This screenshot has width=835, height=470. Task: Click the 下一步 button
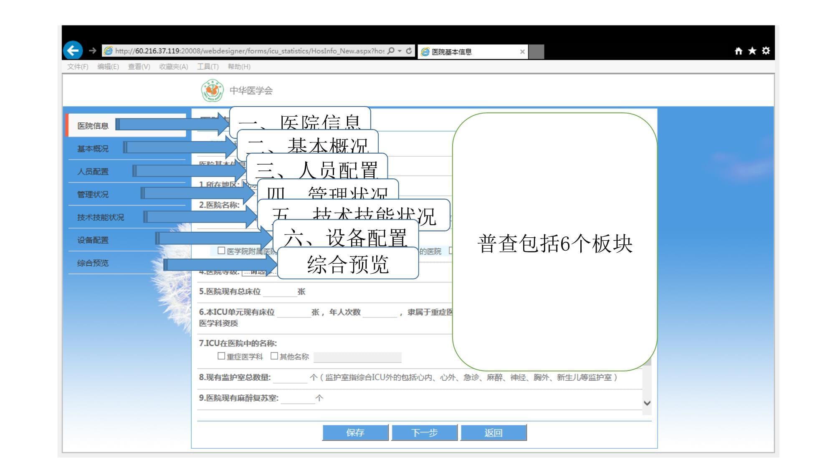[x=425, y=433]
